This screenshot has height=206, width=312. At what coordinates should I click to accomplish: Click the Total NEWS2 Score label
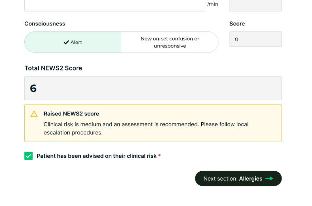coord(53,68)
